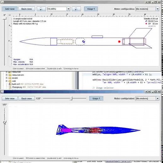Click the 'CP: 32 cm' text
The width and height of the screenshot is (163, 163).
[x=153, y=24]
